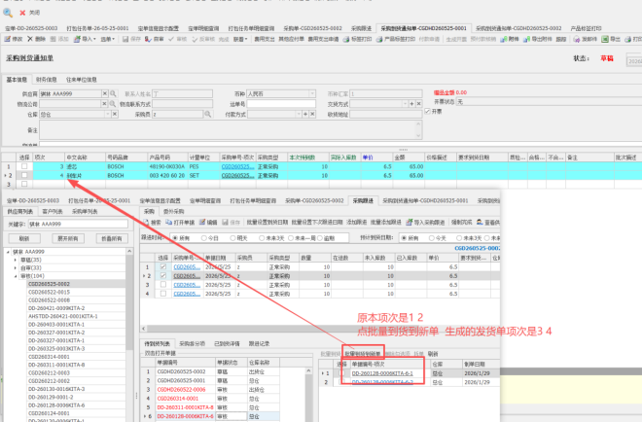The height and width of the screenshot is (422, 642).
Task: Select 明天 radio under 跟进时间
Action: pyautogui.click(x=232, y=238)
